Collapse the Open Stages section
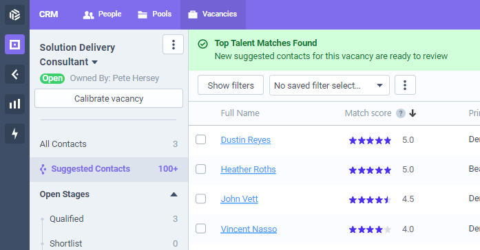This screenshot has width=480, height=250. point(174,194)
